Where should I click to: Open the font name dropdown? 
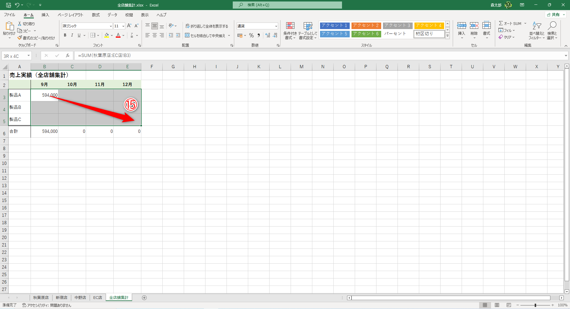(111, 26)
